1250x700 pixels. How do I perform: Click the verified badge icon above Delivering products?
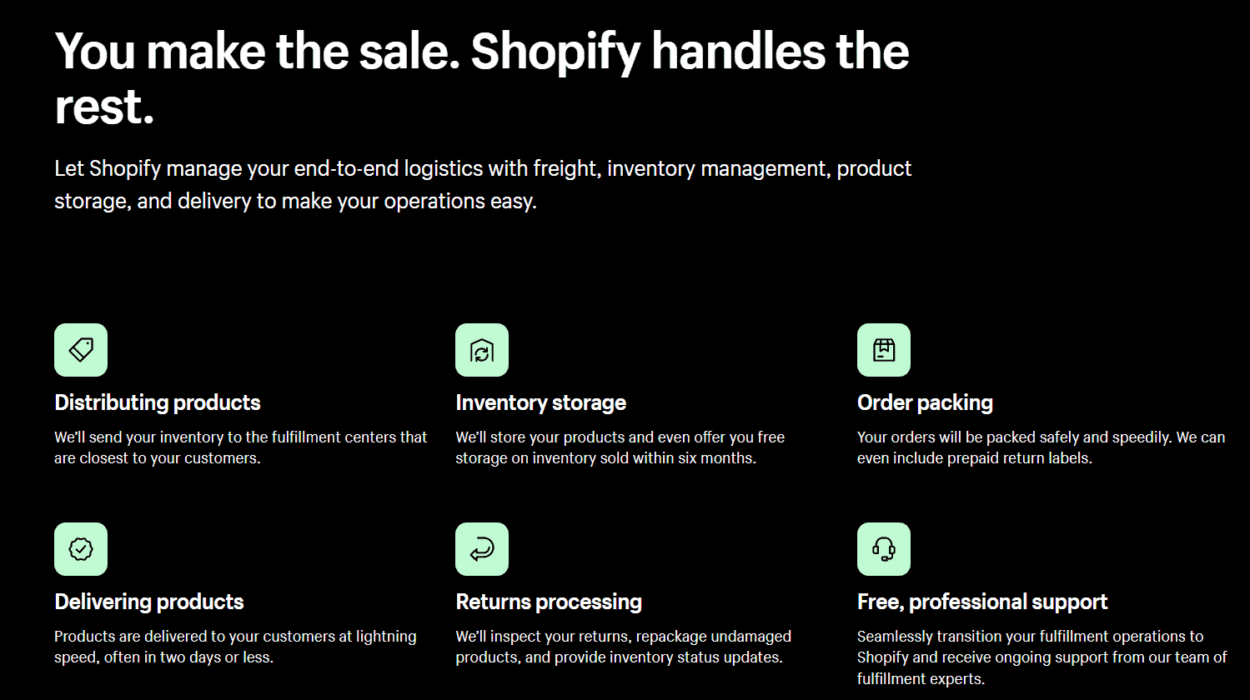(81, 549)
